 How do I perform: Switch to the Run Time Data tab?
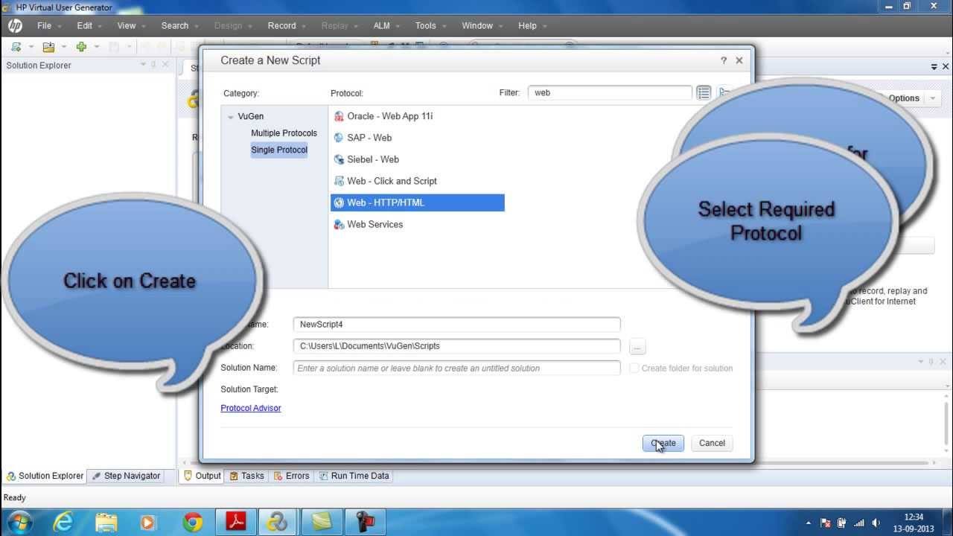point(354,476)
